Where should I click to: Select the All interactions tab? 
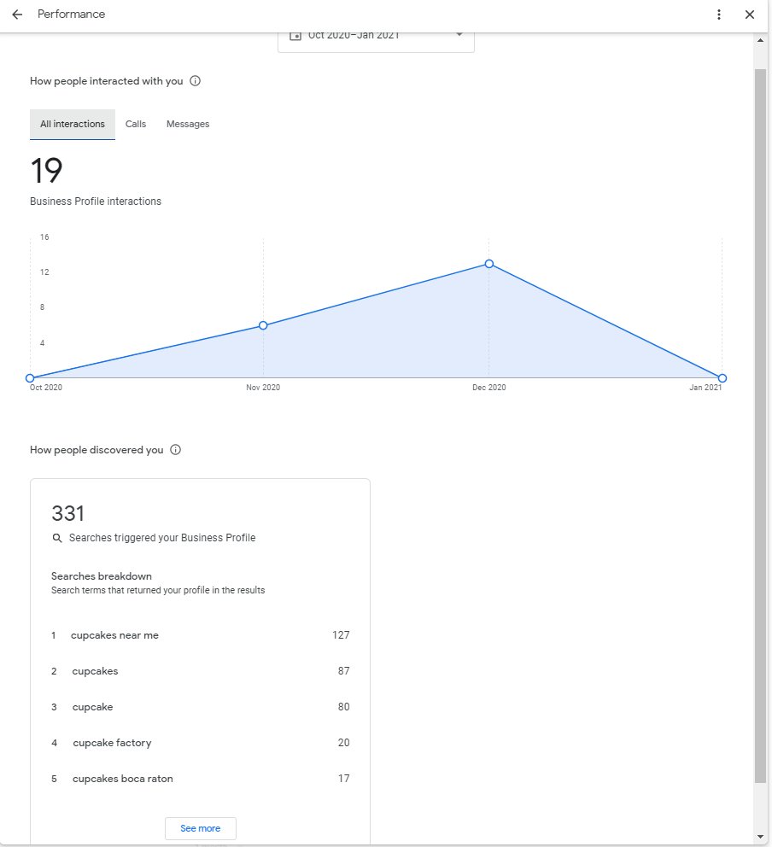point(73,125)
